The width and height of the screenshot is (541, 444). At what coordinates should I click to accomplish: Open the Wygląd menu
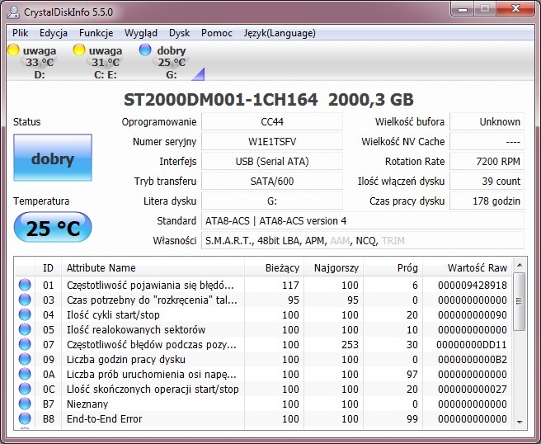click(141, 33)
